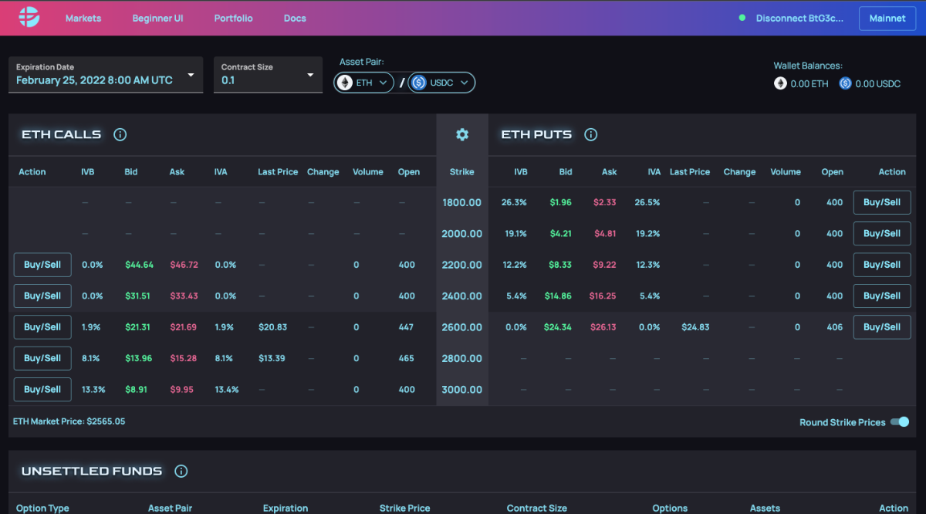The height and width of the screenshot is (514, 926).
Task: Open the USDC quote asset dropdown
Action: click(441, 83)
